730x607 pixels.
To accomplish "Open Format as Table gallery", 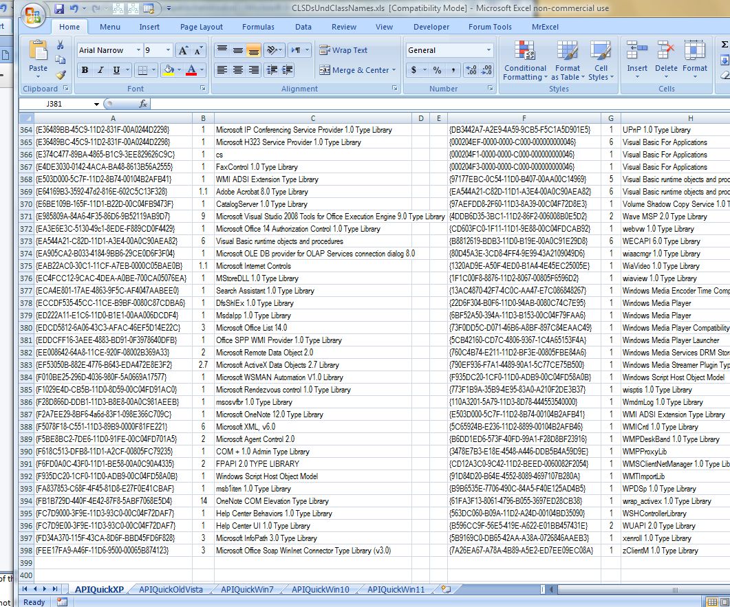I will click(x=568, y=60).
